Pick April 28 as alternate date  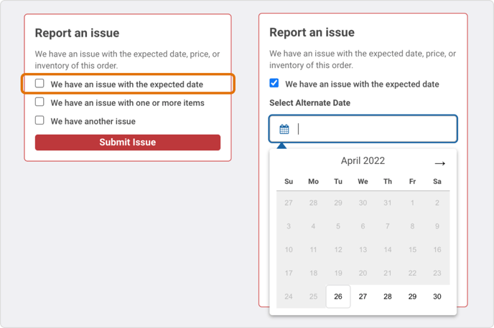[388, 296]
